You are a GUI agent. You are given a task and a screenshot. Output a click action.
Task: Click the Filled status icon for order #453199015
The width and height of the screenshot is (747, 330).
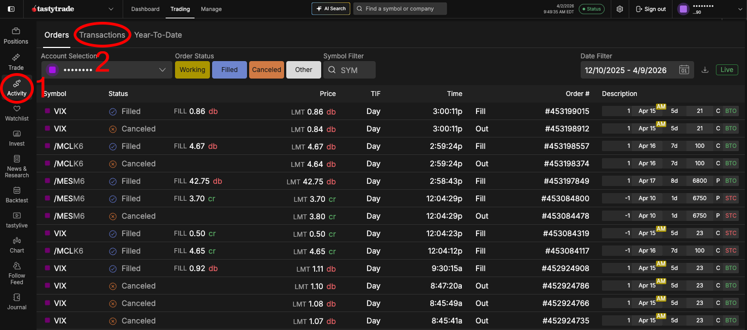[113, 111]
